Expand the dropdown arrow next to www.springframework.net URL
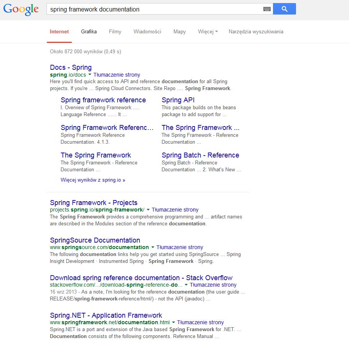 click(174, 322)
